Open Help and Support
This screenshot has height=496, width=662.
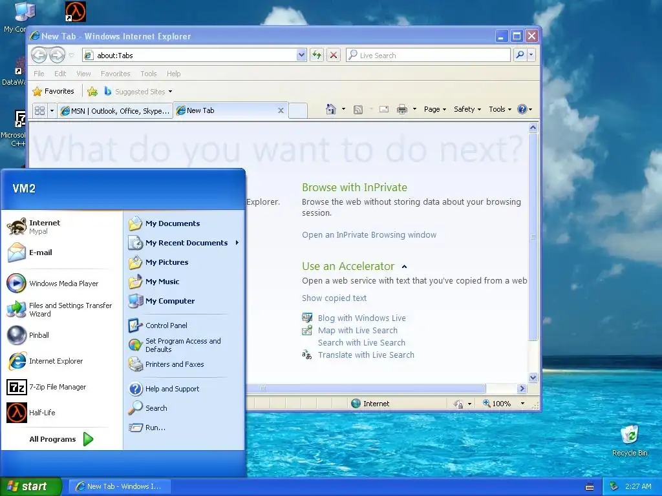[x=184, y=389]
